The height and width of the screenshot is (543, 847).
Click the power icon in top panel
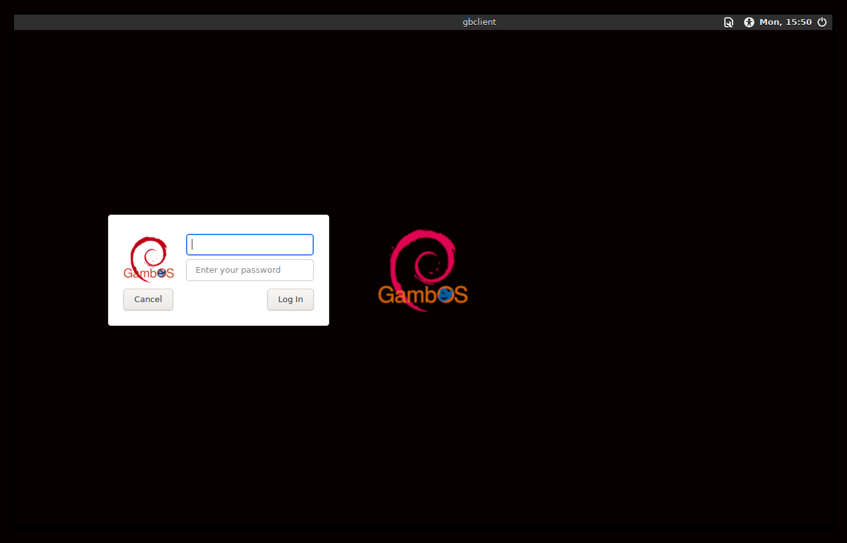822,22
